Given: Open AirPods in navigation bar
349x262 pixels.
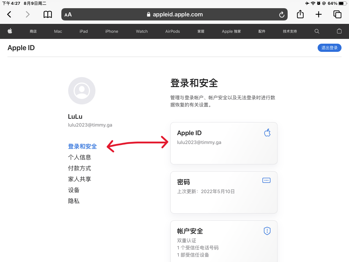Looking at the screenshot, I should [x=172, y=31].
